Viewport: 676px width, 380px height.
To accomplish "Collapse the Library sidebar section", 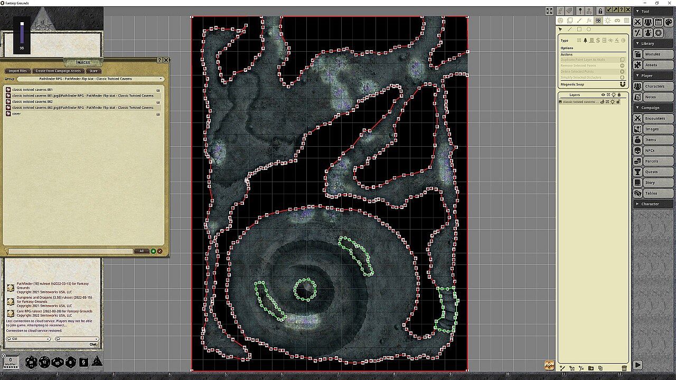I will [x=653, y=43].
